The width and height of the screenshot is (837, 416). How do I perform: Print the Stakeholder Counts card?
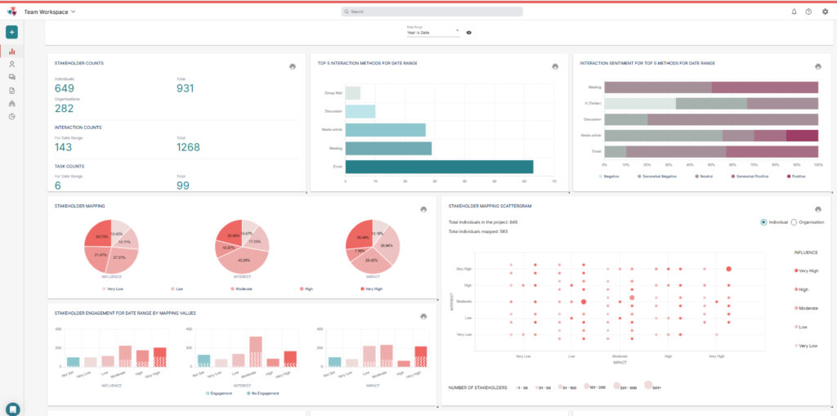click(293, 67)
